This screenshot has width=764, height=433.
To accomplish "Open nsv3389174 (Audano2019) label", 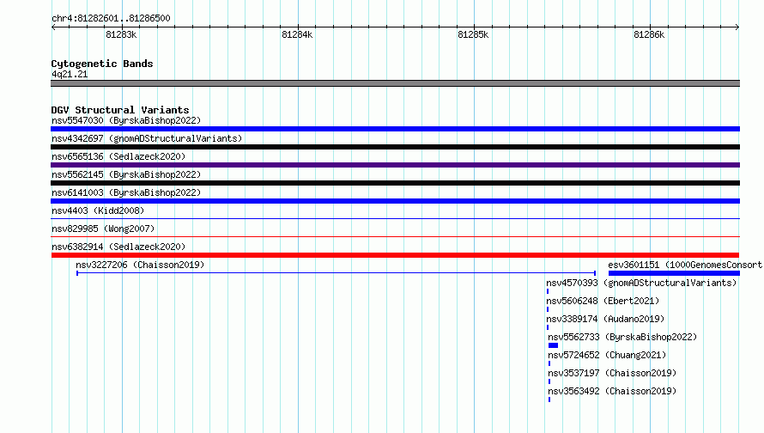I will click(605, 319).
